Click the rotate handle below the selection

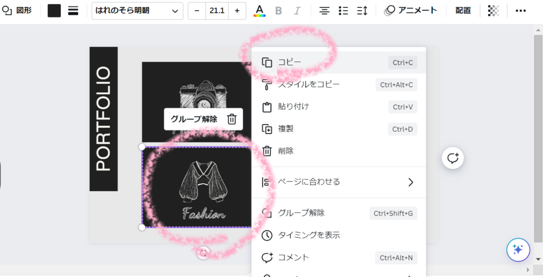(203, 253)
